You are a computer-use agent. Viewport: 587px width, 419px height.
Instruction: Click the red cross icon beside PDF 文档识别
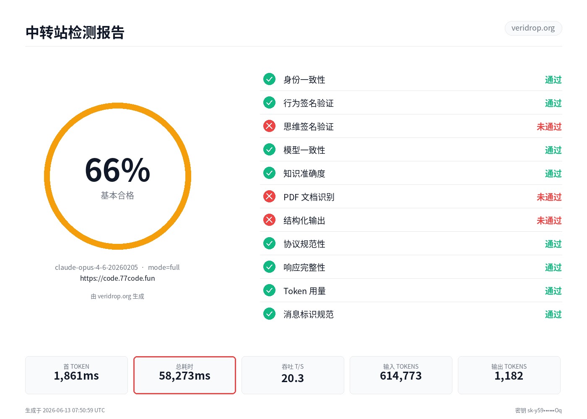click(x=269, y=196)
